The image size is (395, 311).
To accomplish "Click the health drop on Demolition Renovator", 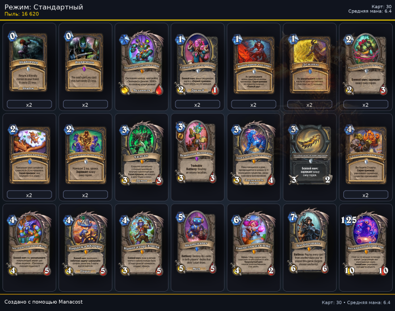I will [212, 178].
